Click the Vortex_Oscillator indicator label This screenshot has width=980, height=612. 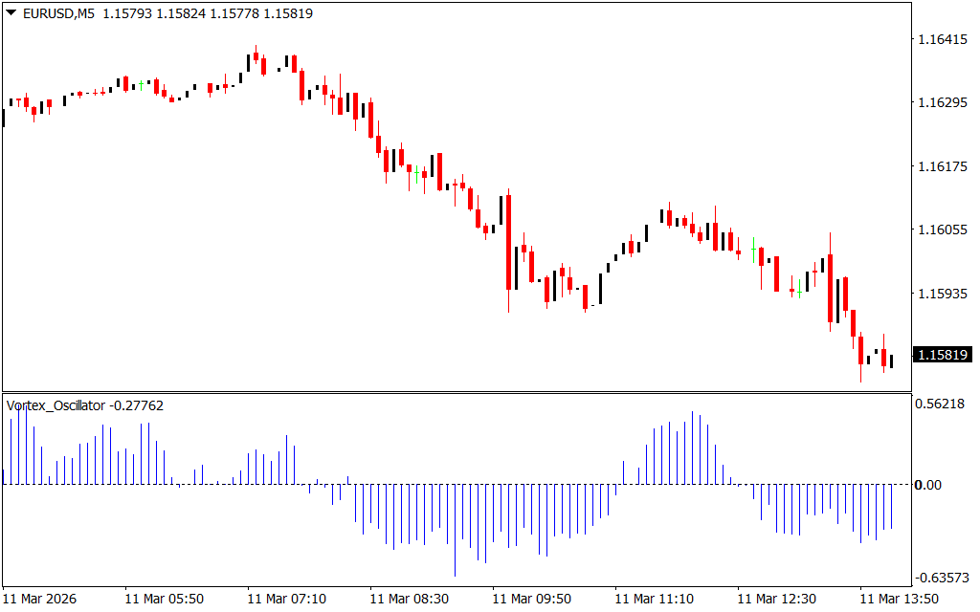(56, 405)
